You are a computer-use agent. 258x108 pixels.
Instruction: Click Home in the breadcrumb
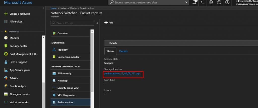(53, 8)
